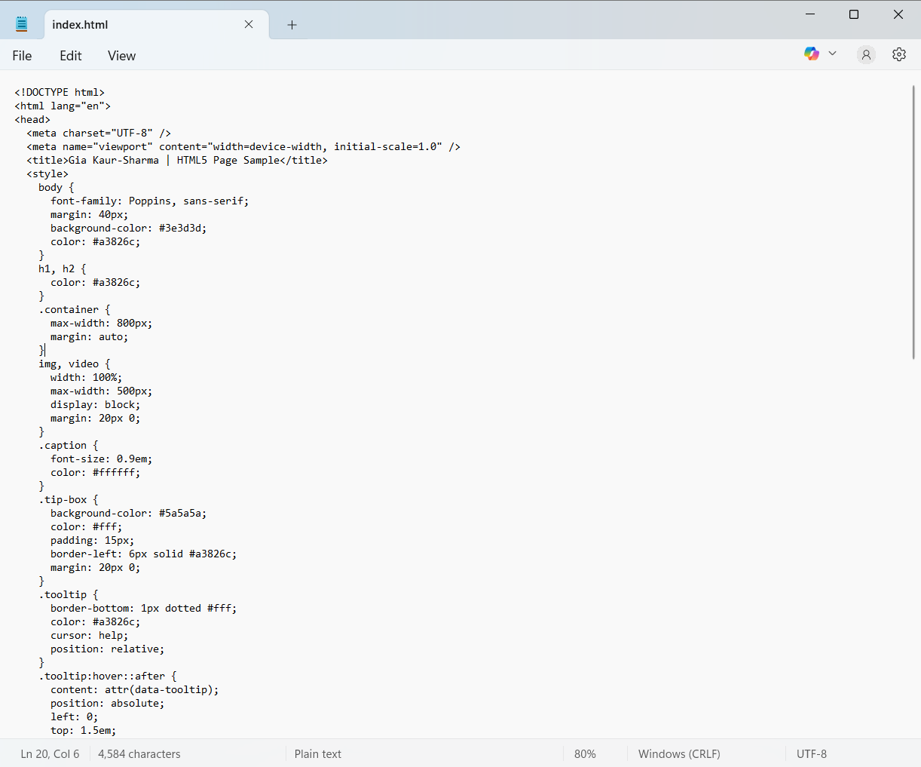Click the font-family: Poppins line
The height and width of the screenshot is (767, 921).
pos(149,201)
